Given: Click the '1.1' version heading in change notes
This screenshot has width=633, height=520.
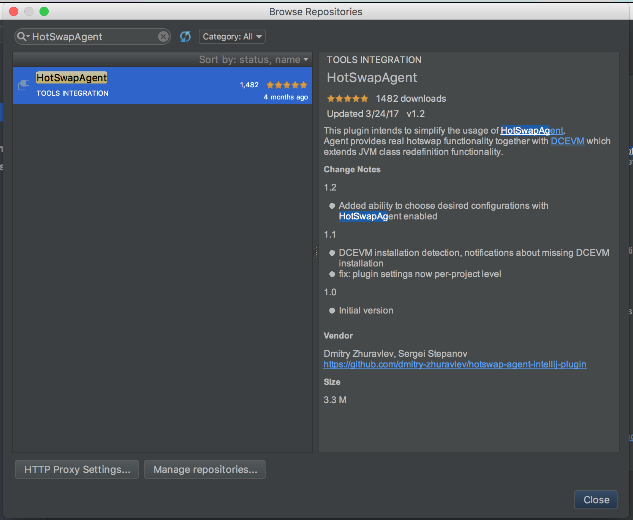Looking at the screenshot, I should (x=330, y=235).
